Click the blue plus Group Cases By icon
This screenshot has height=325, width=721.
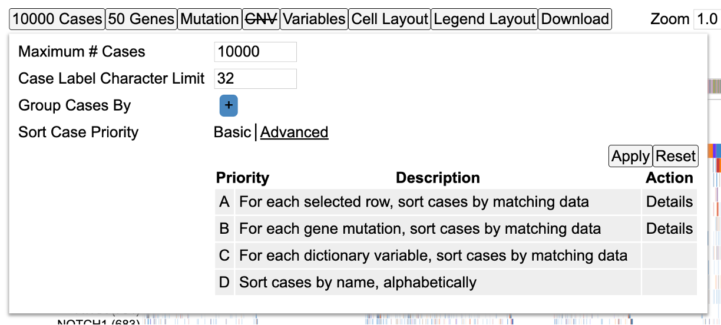coord(229,106)
